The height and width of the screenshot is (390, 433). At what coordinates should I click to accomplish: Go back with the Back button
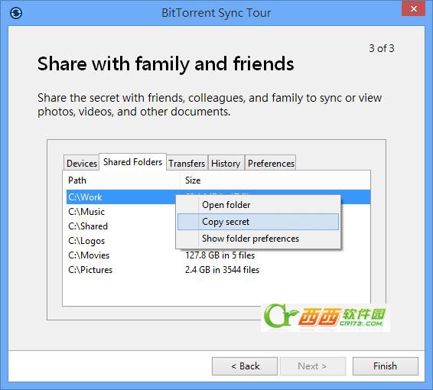pos(245,366)
